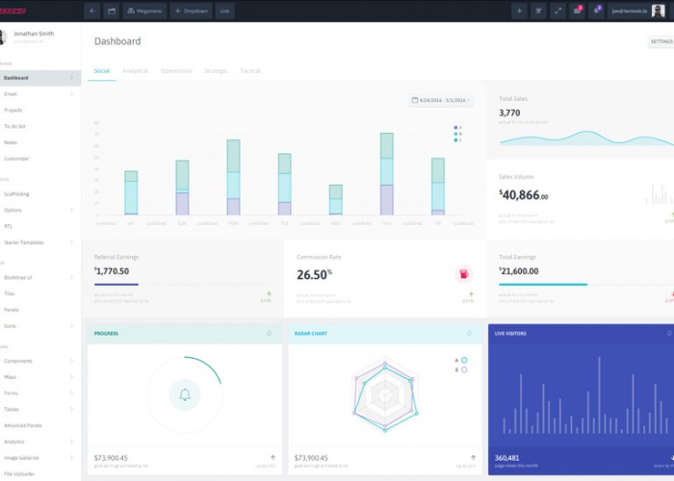Click the Tectonic logo in top-left
This screenshot has height=481, width=674.
(x=13, y=12)
